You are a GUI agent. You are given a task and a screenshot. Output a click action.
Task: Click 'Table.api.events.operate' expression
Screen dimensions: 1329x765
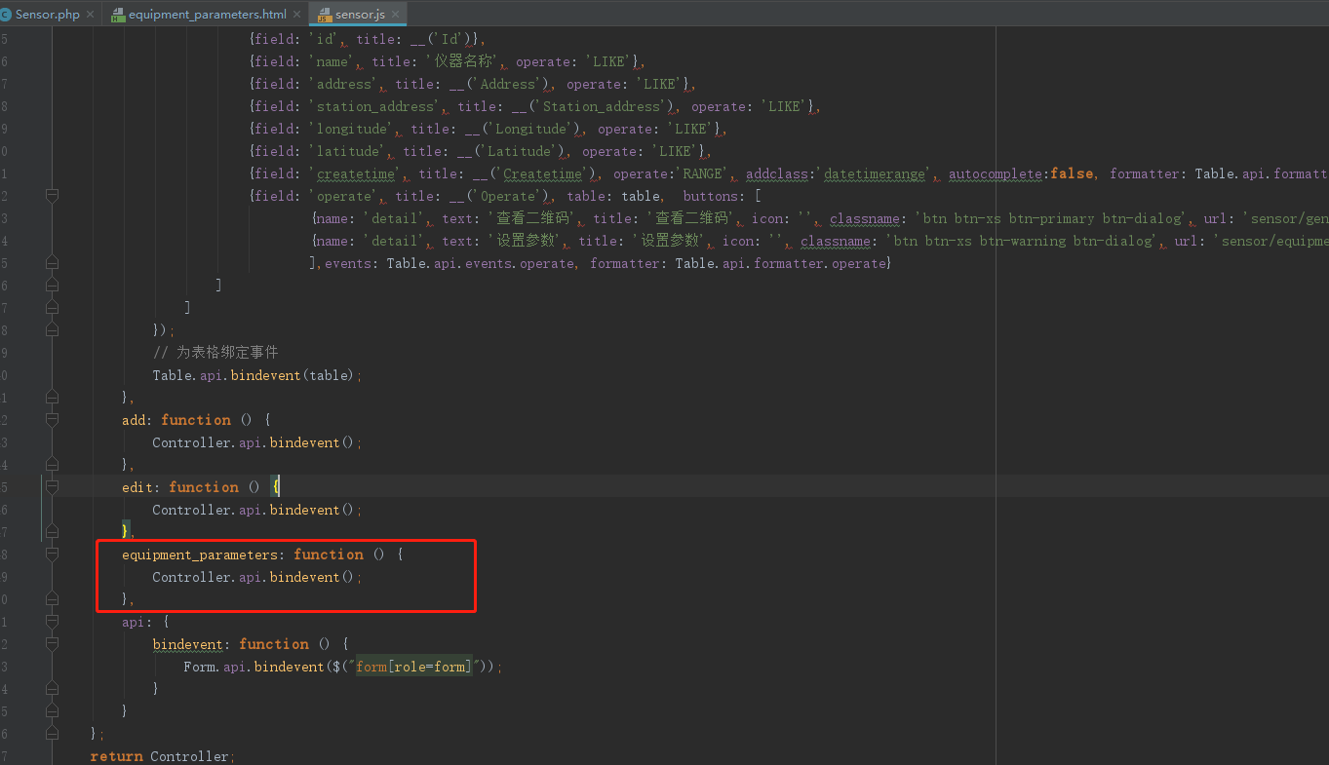point(480,263)
